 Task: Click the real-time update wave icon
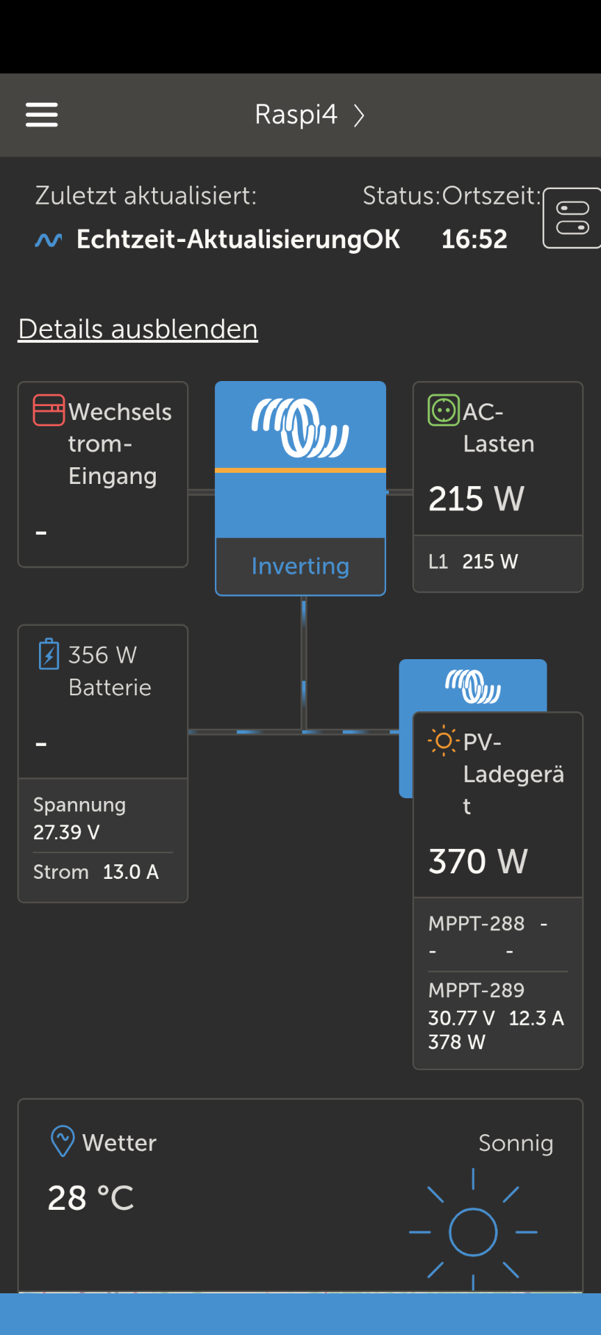point(49,240)
